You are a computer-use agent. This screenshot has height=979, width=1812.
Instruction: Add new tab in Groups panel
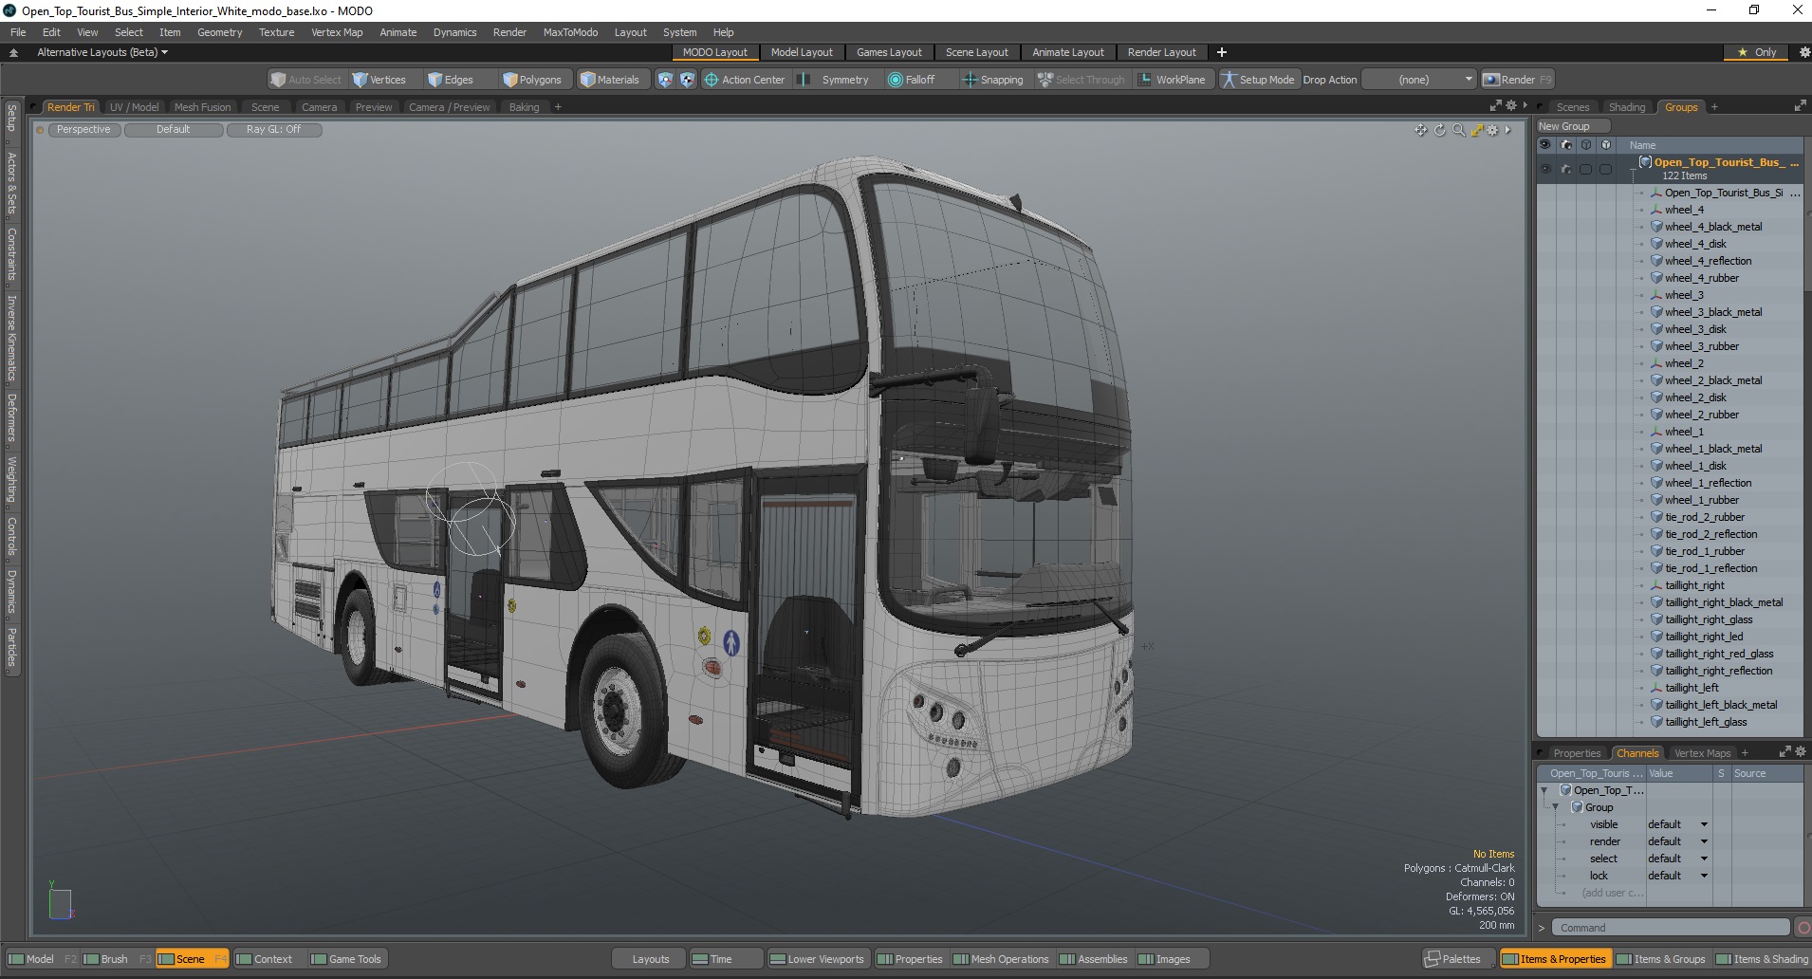(1714, 107)
